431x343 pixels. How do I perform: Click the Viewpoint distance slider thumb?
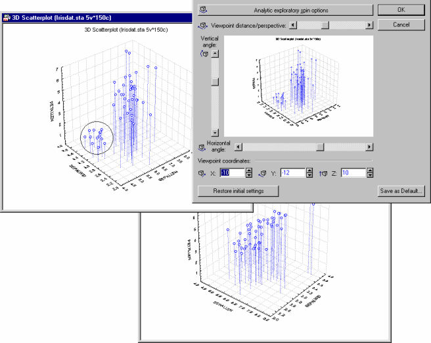point(325,25)
